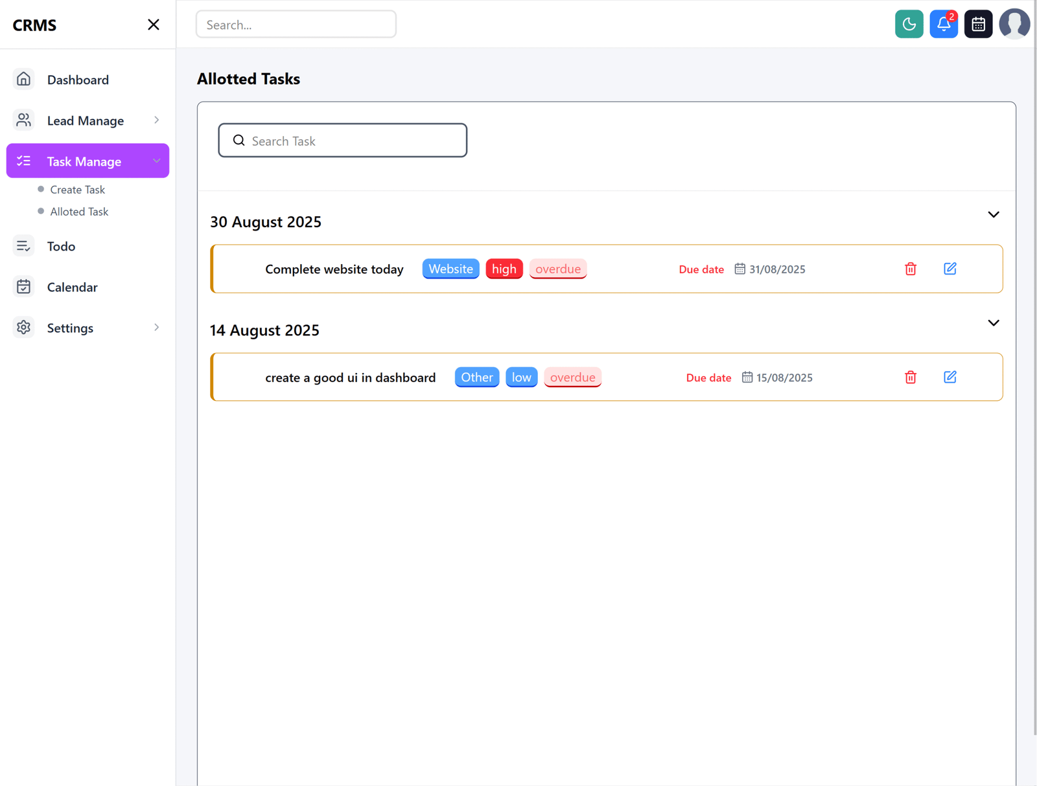The width and height of the screenshot is (1037, 786).
Task: Click the Task Manage button
Action: pos(84,161)
